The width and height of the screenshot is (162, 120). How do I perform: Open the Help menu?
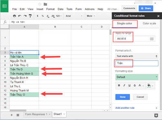100,9
